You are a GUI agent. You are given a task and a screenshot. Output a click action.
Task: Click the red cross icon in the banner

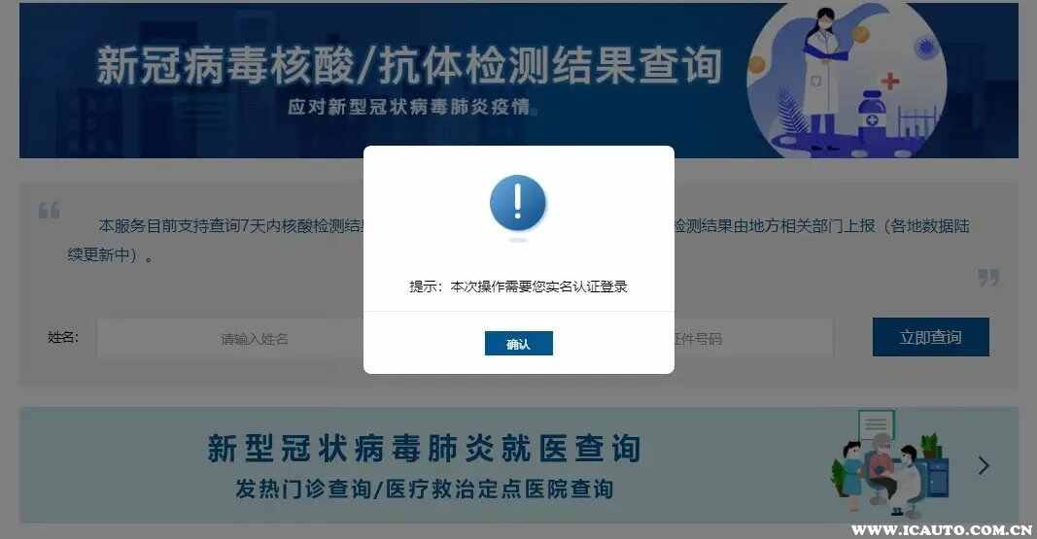890,81
